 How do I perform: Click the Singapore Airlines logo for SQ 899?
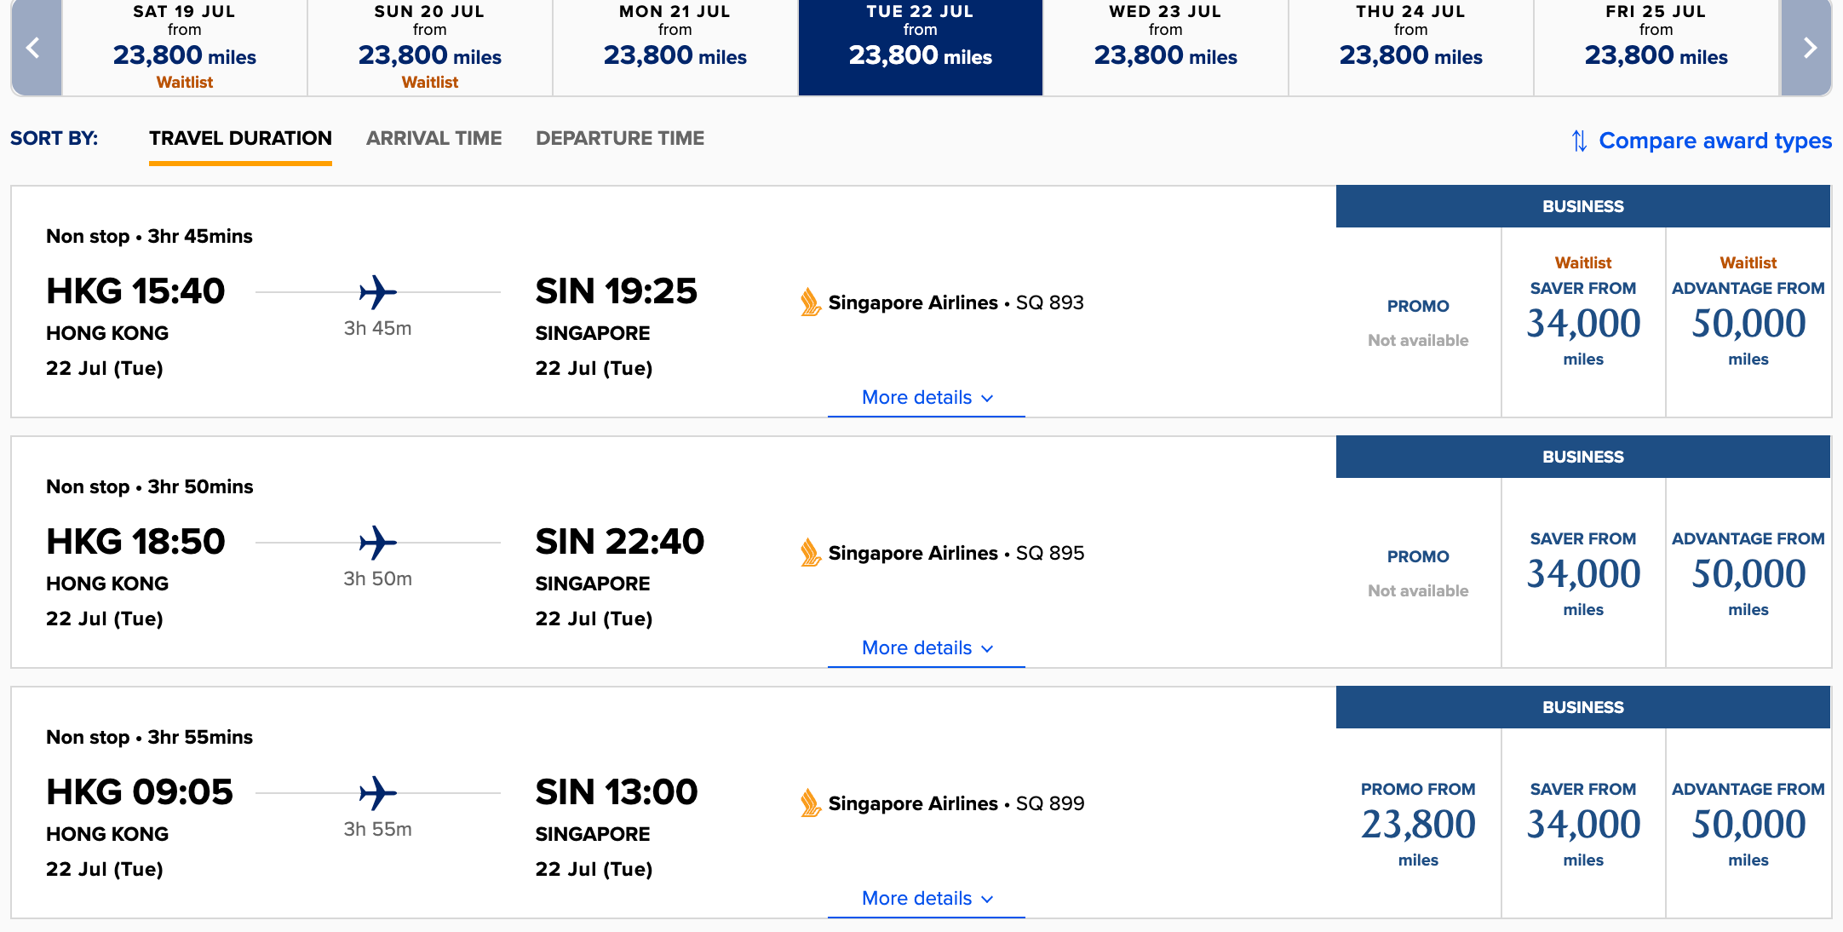810,803
